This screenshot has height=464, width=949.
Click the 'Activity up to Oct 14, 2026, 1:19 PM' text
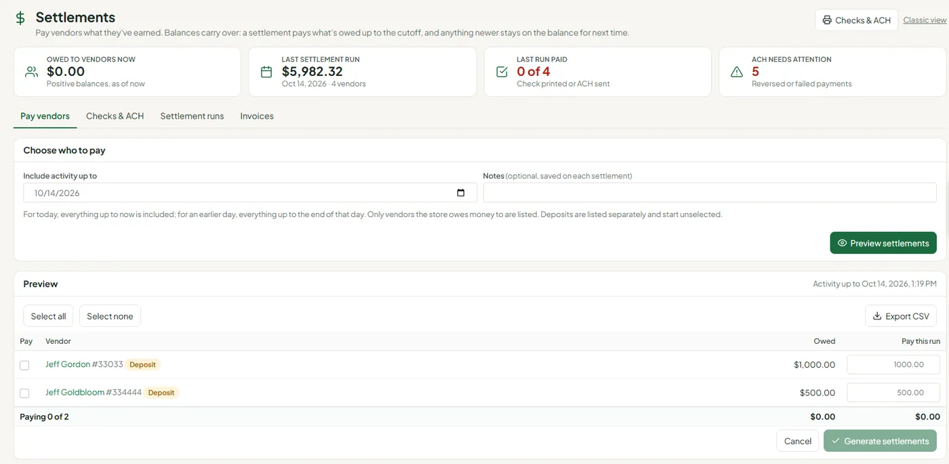874,284
